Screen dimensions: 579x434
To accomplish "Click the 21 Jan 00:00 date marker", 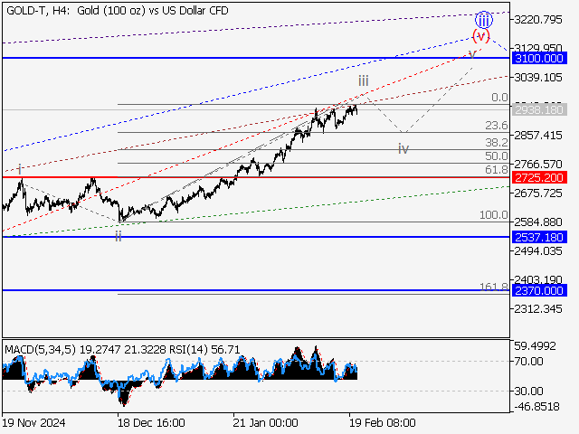I will [265, 422].
